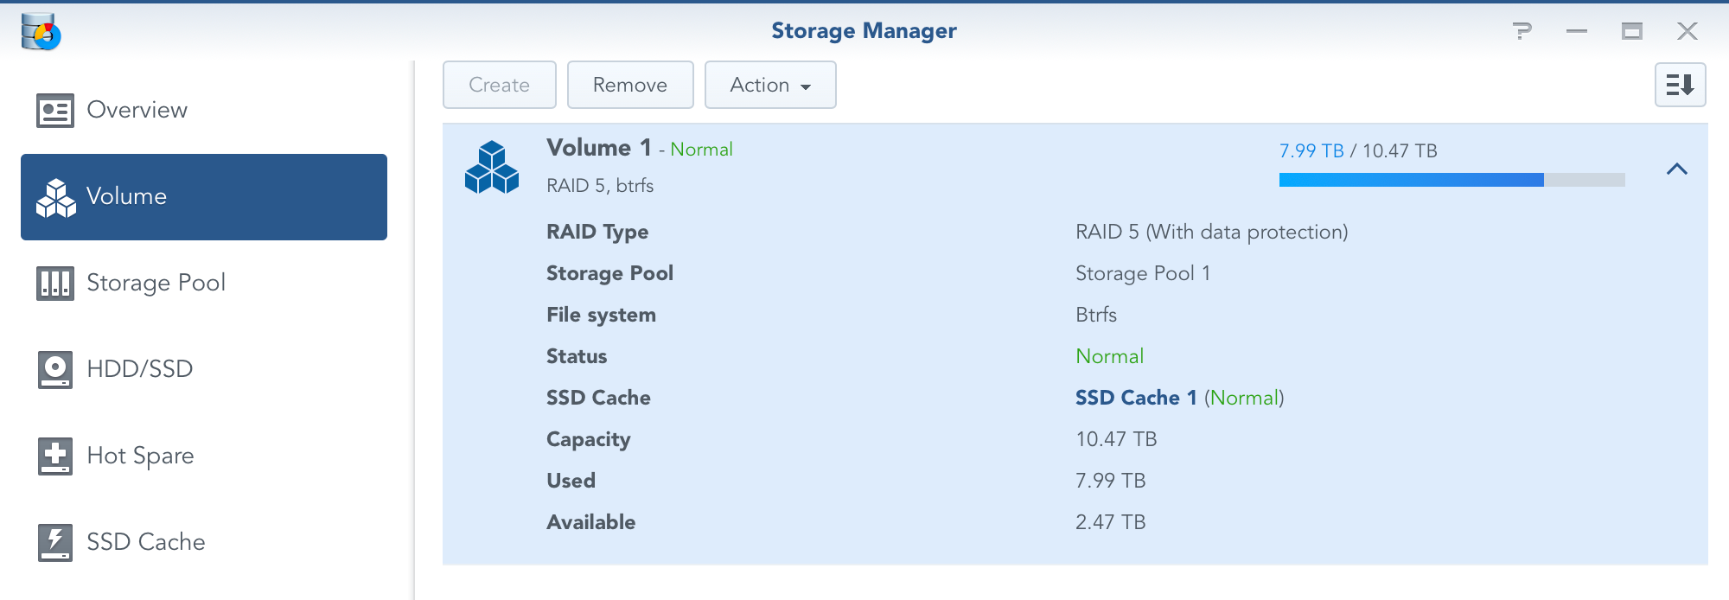Screen dimensions: 1729x600
Task: Select the Volume tab in the sidebar
Action: [x=204, y=197]
